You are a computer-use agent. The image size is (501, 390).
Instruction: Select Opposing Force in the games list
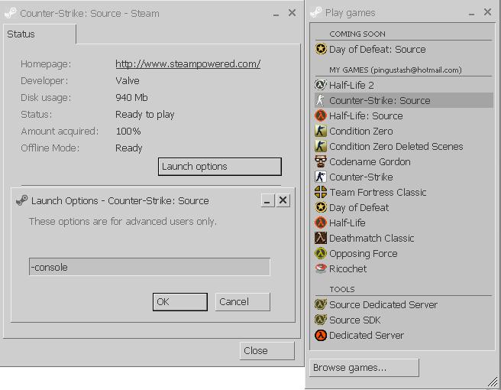pyautogui.click(x=403, y=253)
